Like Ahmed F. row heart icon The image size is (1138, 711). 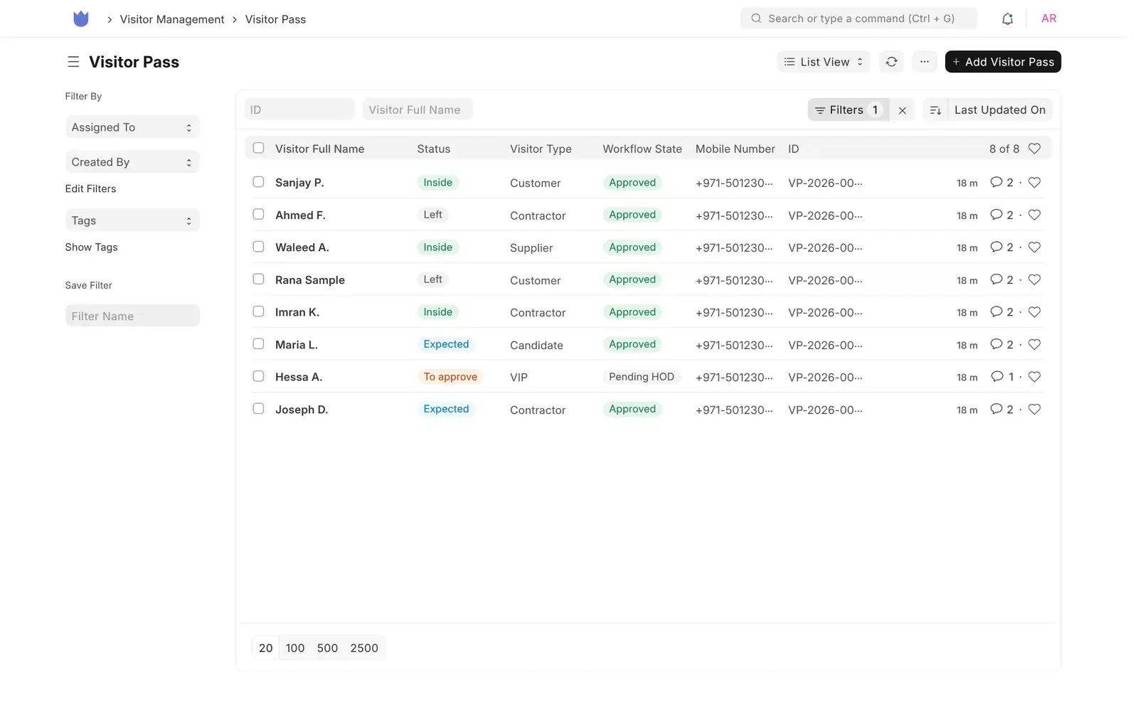[1034, 215]
